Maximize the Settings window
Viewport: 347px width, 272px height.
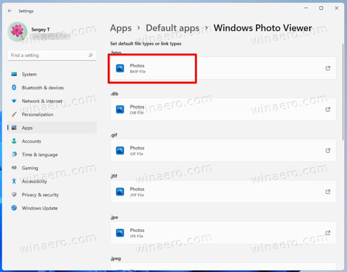pyautogui.click(x=321, y=8)
